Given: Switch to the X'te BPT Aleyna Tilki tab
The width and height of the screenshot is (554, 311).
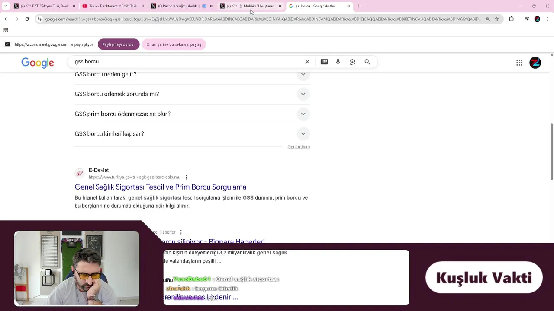Looking at the screenshot, I should (x=45, y=6).
